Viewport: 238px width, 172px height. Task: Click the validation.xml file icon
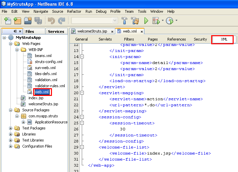tap(30, 80)
